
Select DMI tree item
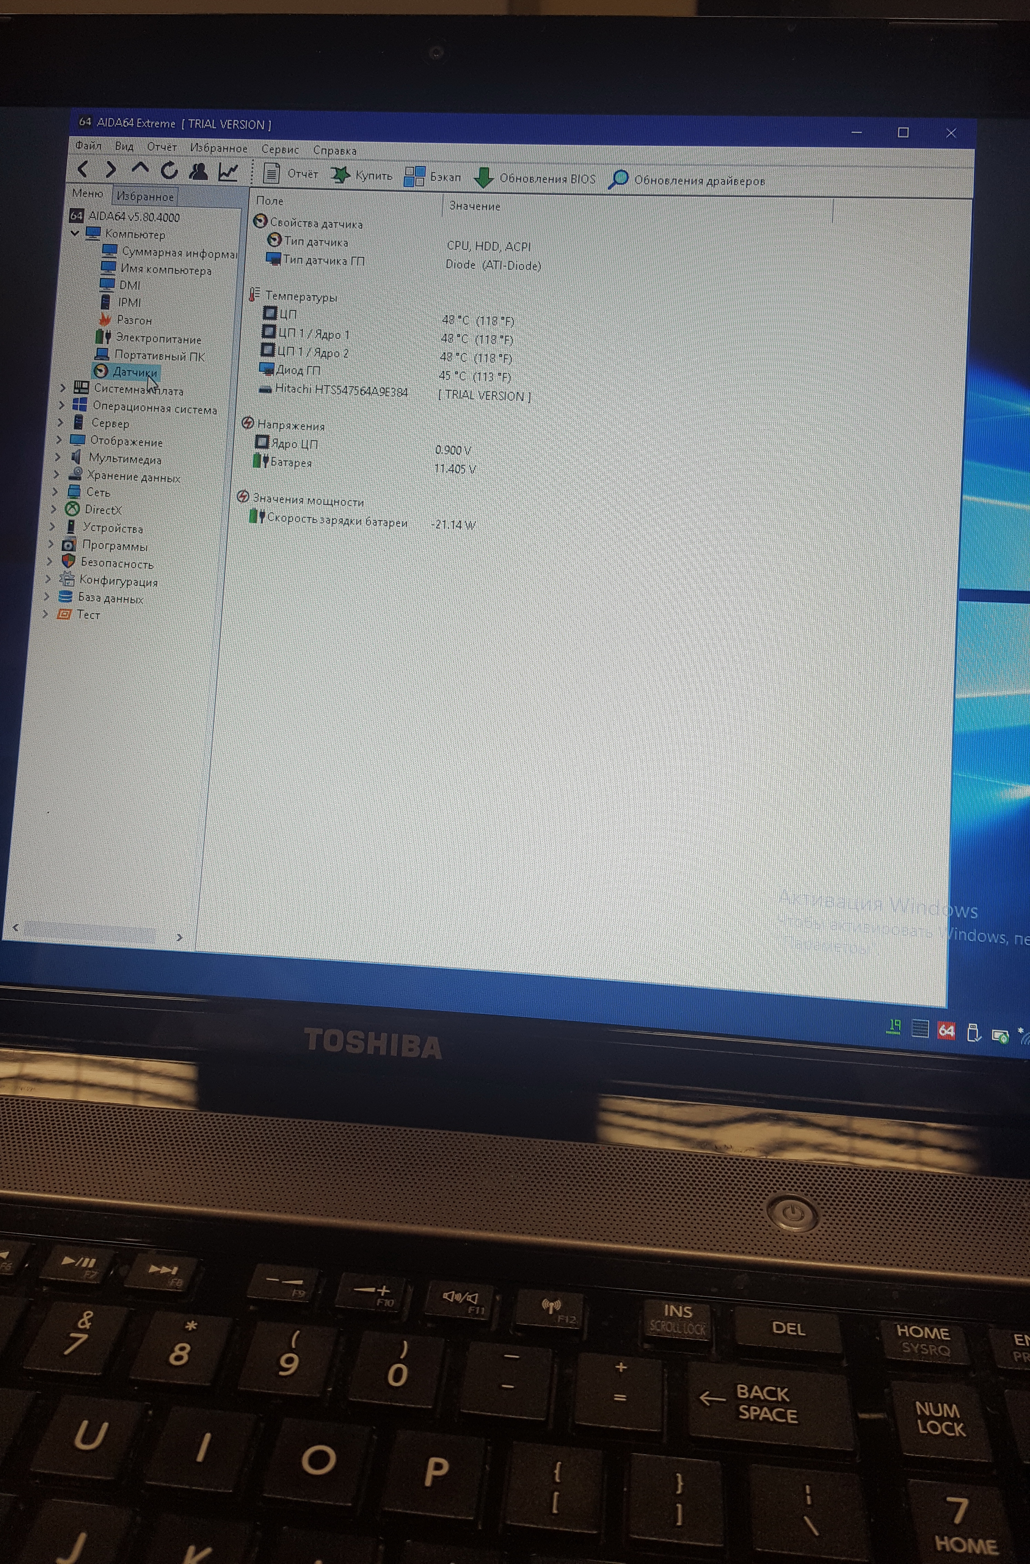[x=120, y=285]
